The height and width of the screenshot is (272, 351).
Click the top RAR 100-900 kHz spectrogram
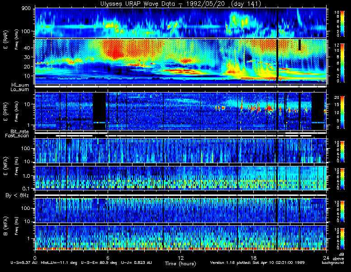180,23
